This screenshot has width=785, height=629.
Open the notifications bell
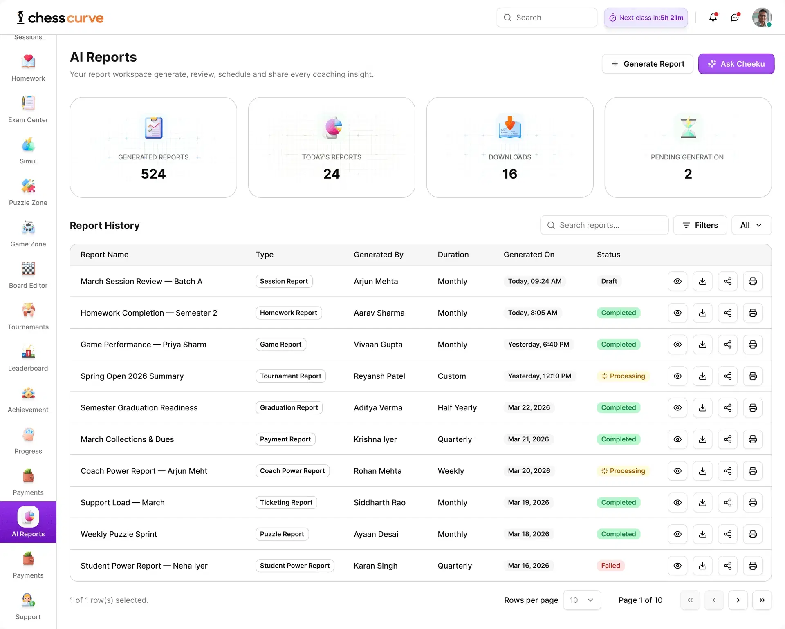[x=713, y=18]
